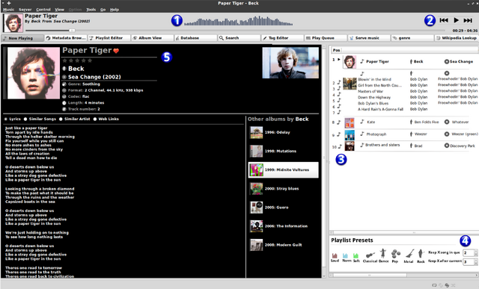Open the Music menu
The height and width of the screenshot is (289, 479).
8,10
